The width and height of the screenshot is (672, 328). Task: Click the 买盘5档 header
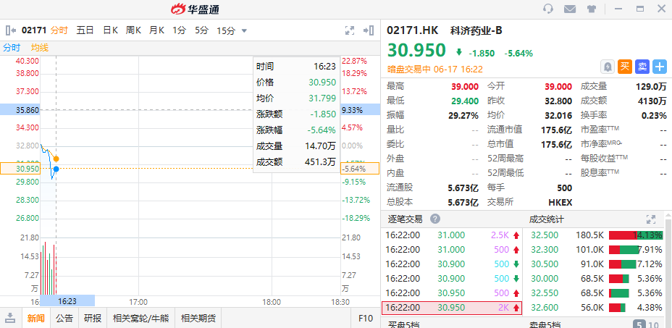tap(403, 324)
